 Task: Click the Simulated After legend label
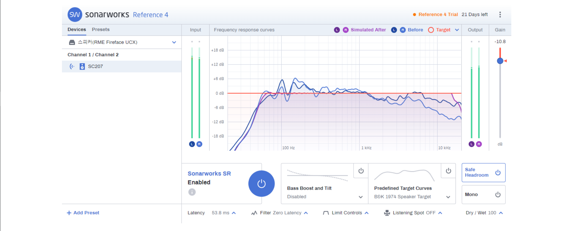(368, 30)
